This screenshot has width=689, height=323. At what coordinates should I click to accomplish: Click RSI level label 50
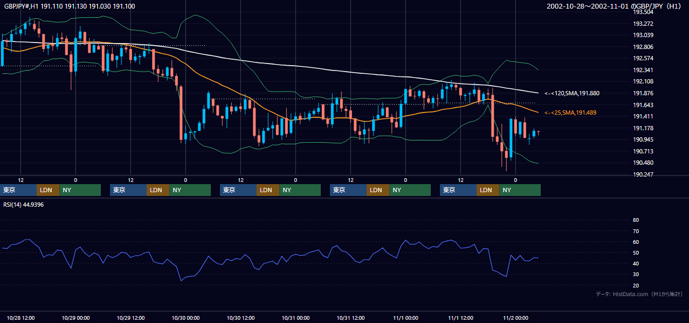coord(636,252)
